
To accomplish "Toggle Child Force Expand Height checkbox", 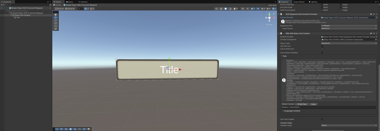I will [341, 10].
